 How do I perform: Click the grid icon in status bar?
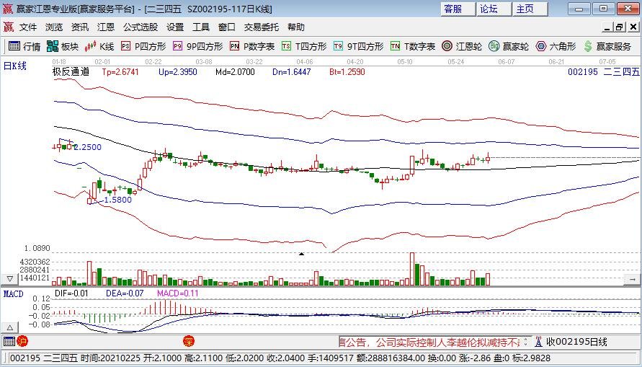coord(9,341)
